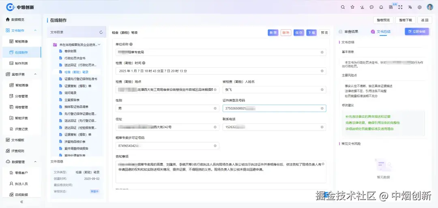The width and height of the screenshot is (438, 208).
Task: Collapse the 数据管理 menu group
Action: (x=35, y=162)
